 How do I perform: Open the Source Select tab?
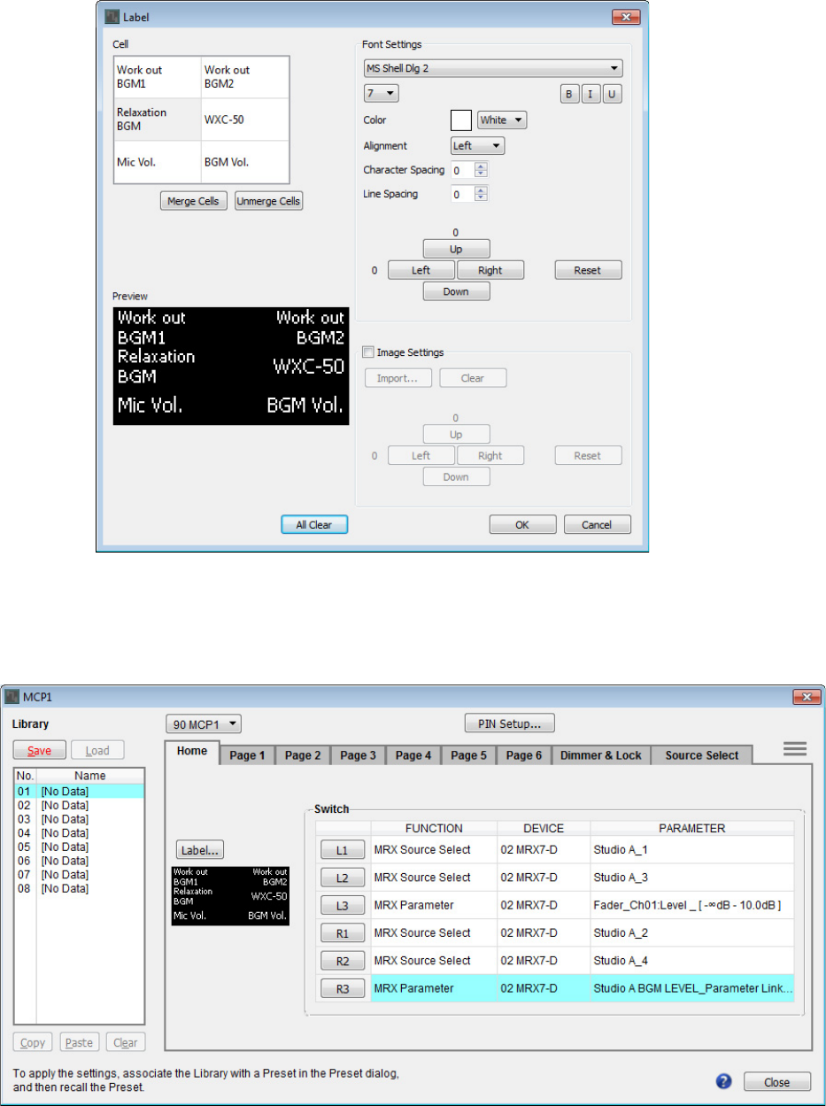pos(701,755)
